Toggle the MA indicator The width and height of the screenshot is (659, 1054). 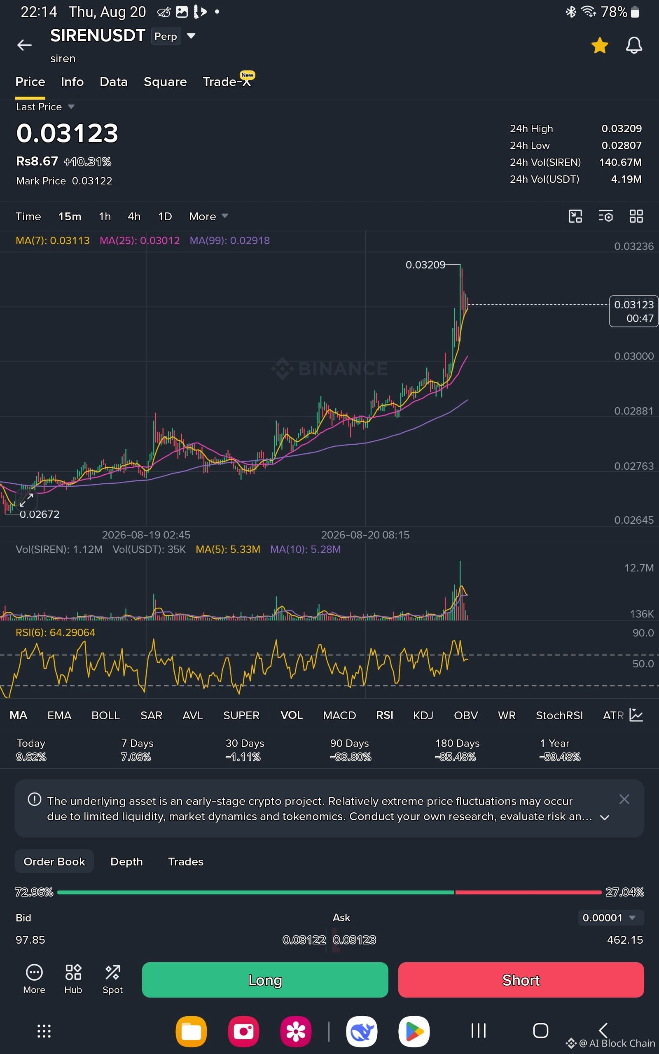coord(18,715)
